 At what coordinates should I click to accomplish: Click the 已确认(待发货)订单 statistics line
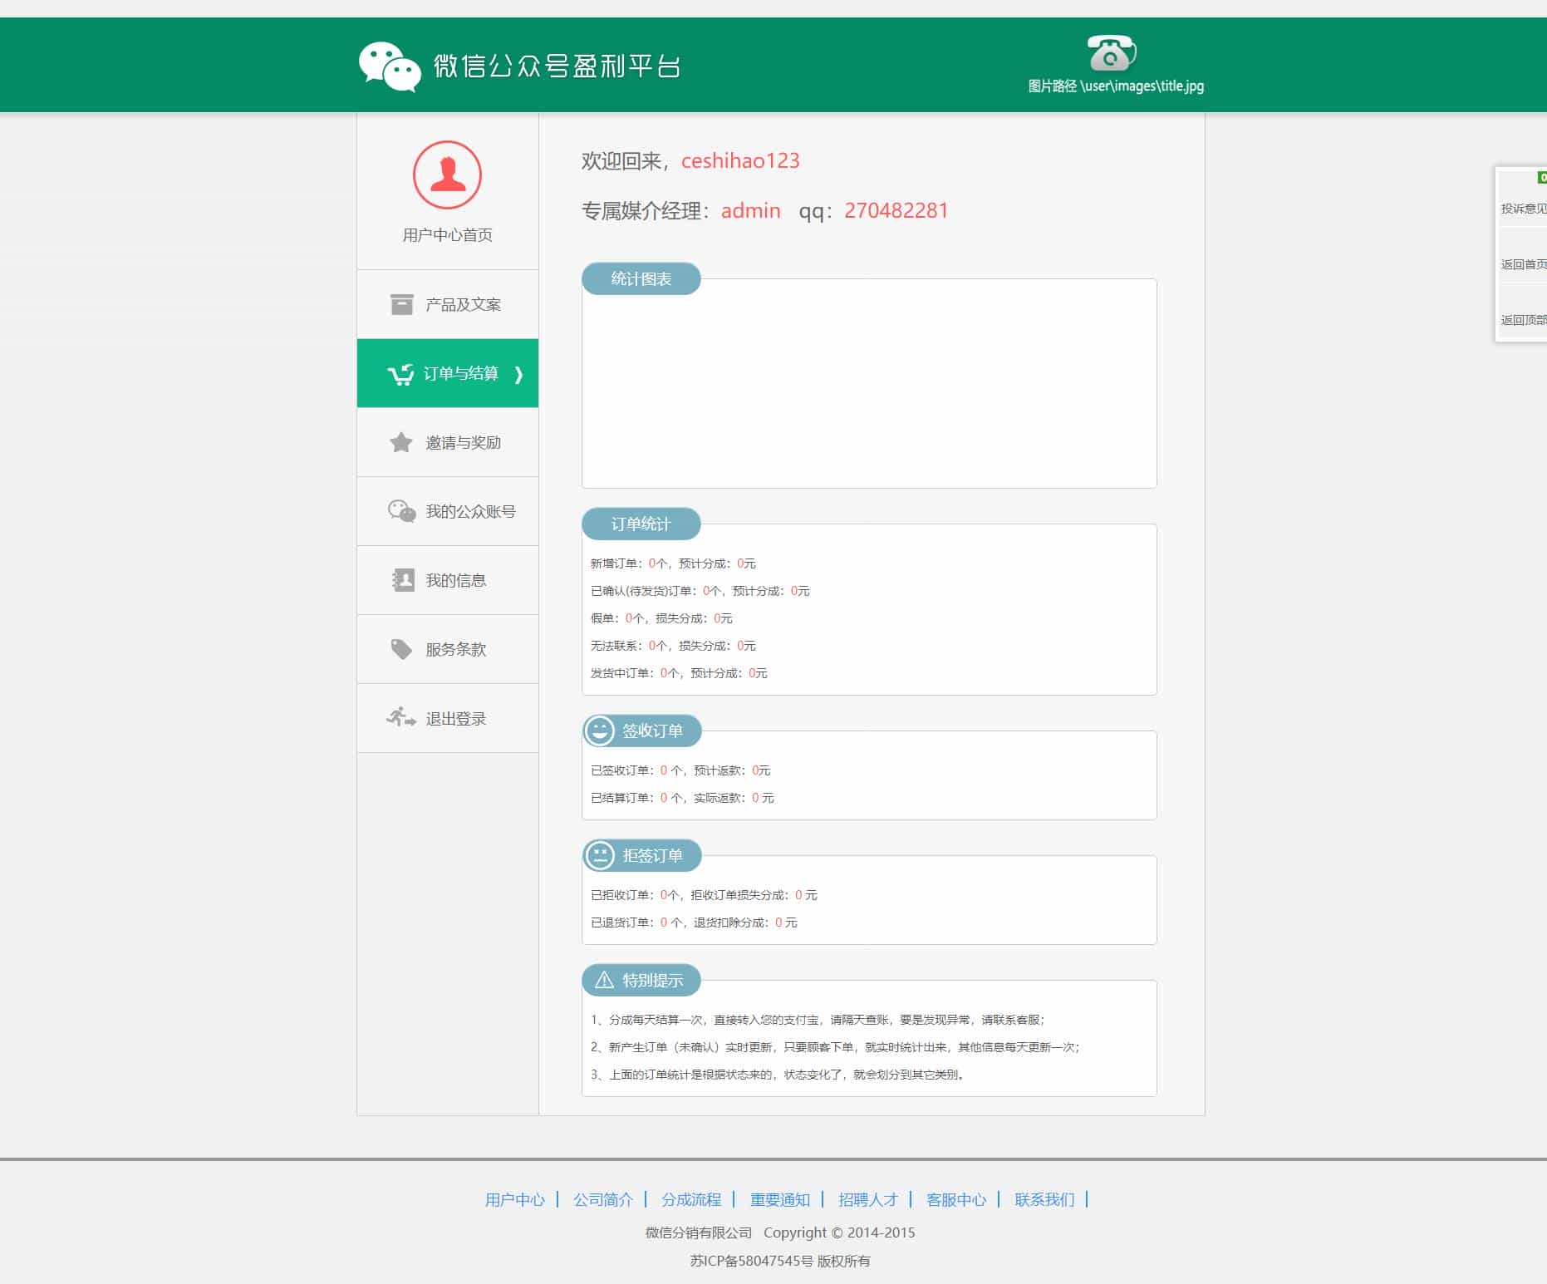pyautogui.click(x=700, y=591)
